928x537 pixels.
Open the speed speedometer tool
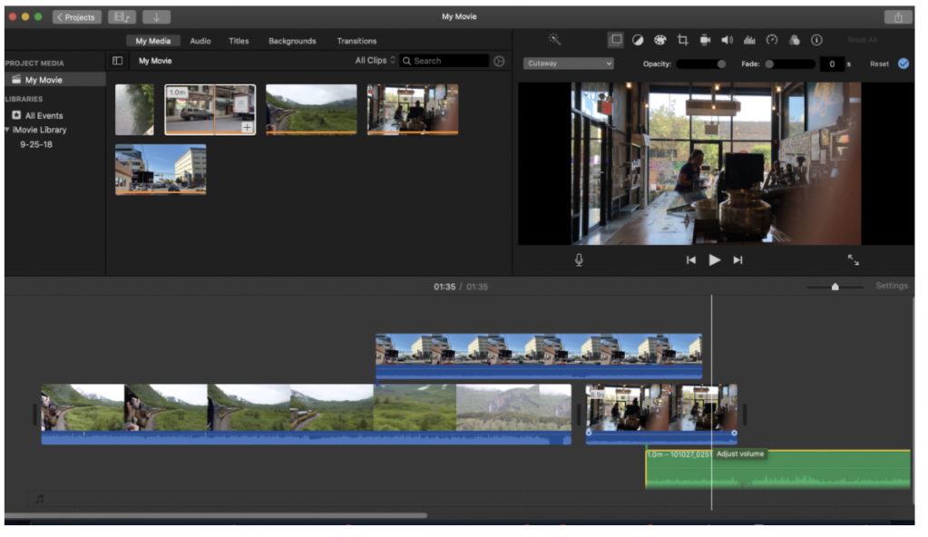click(x=772, y=40)
